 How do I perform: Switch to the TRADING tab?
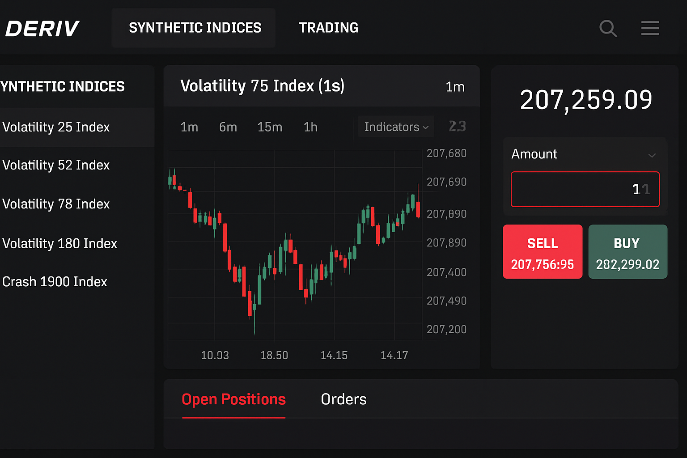(x=329, y=28)
